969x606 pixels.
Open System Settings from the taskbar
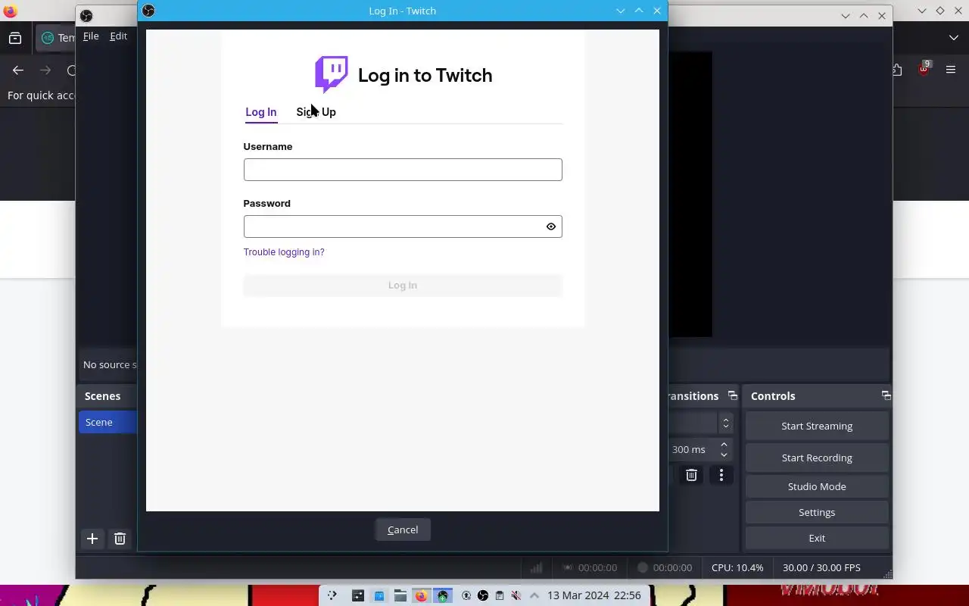coord(357,595)
